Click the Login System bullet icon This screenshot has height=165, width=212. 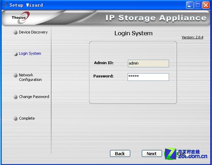15,54
